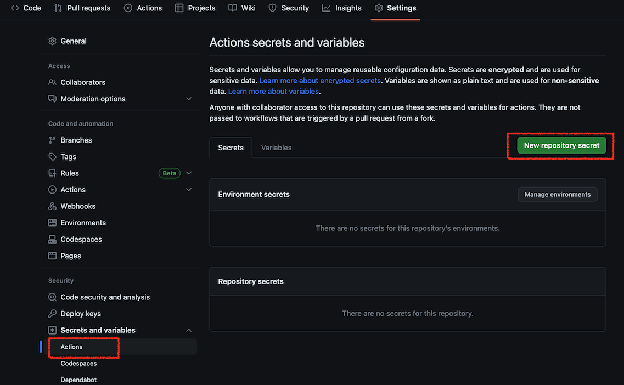
Task: Expand the Rules Beta section
Action: [189, 173]
